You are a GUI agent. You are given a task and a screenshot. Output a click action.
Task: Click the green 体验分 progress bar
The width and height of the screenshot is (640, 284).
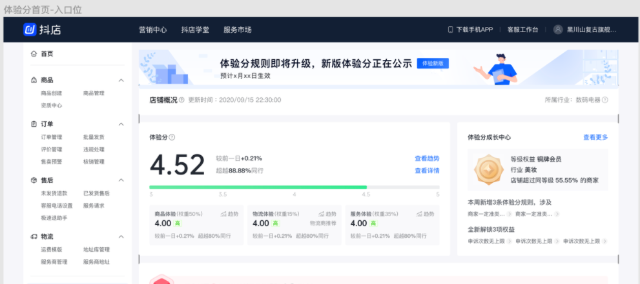point(258,187)
